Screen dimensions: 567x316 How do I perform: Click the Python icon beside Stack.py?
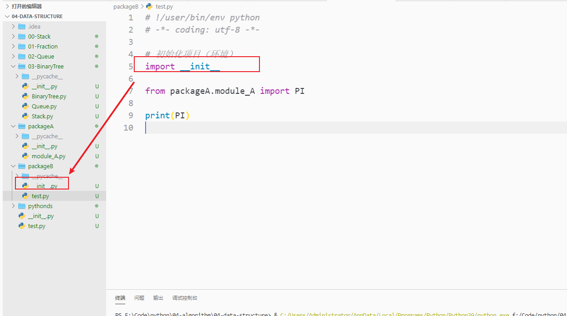coord(25,116)
